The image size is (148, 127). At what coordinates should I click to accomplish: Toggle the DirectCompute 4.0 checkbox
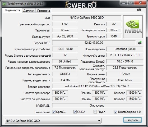(116, 112)
